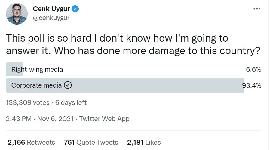This screenshot has height=150, width=270.
Task: Click Cenk Uygur's profile avatar
Action: pyautogui.click(x=17, y=14)
